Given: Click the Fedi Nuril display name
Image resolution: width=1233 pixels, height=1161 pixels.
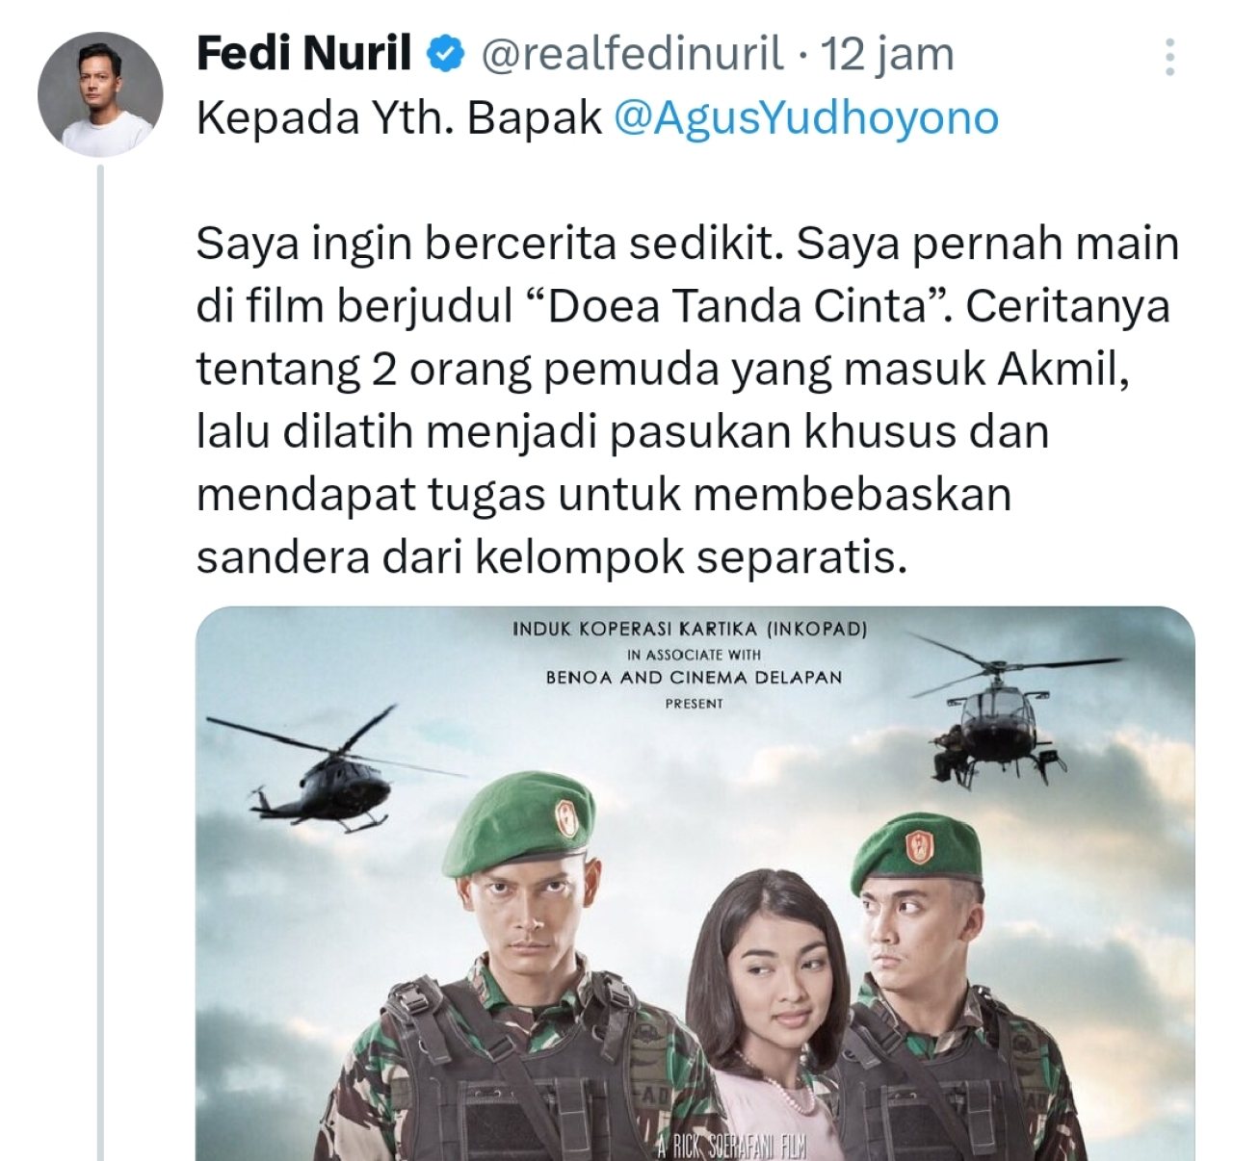Looking at the screenshot, I should (x=304, y=54).
